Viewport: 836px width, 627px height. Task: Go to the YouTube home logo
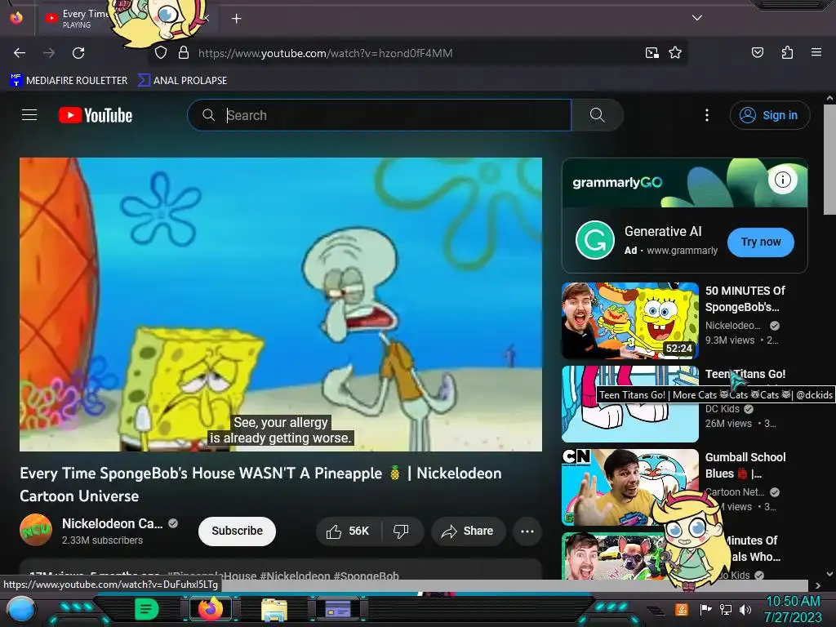[x=96, y=115]
